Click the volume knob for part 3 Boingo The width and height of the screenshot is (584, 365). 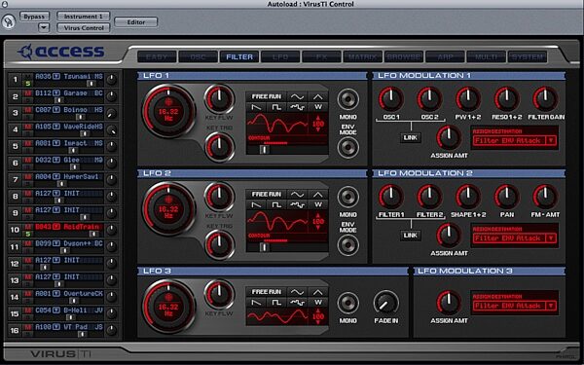point(111,113)
